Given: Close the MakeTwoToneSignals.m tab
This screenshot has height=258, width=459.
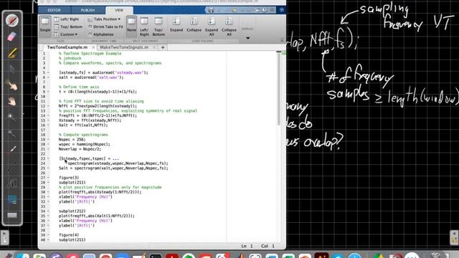Looking at the screenshot, I should point(154,47).
